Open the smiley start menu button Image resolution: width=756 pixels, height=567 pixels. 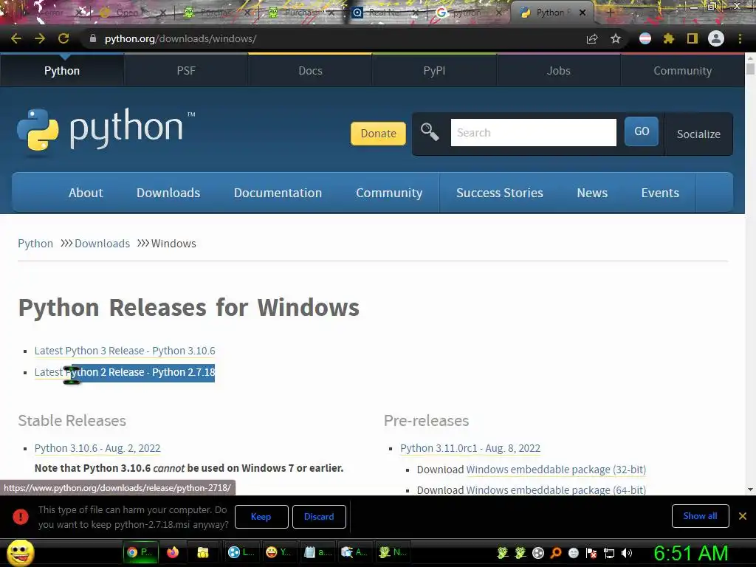pyautogui.click(x=20, y=552)
